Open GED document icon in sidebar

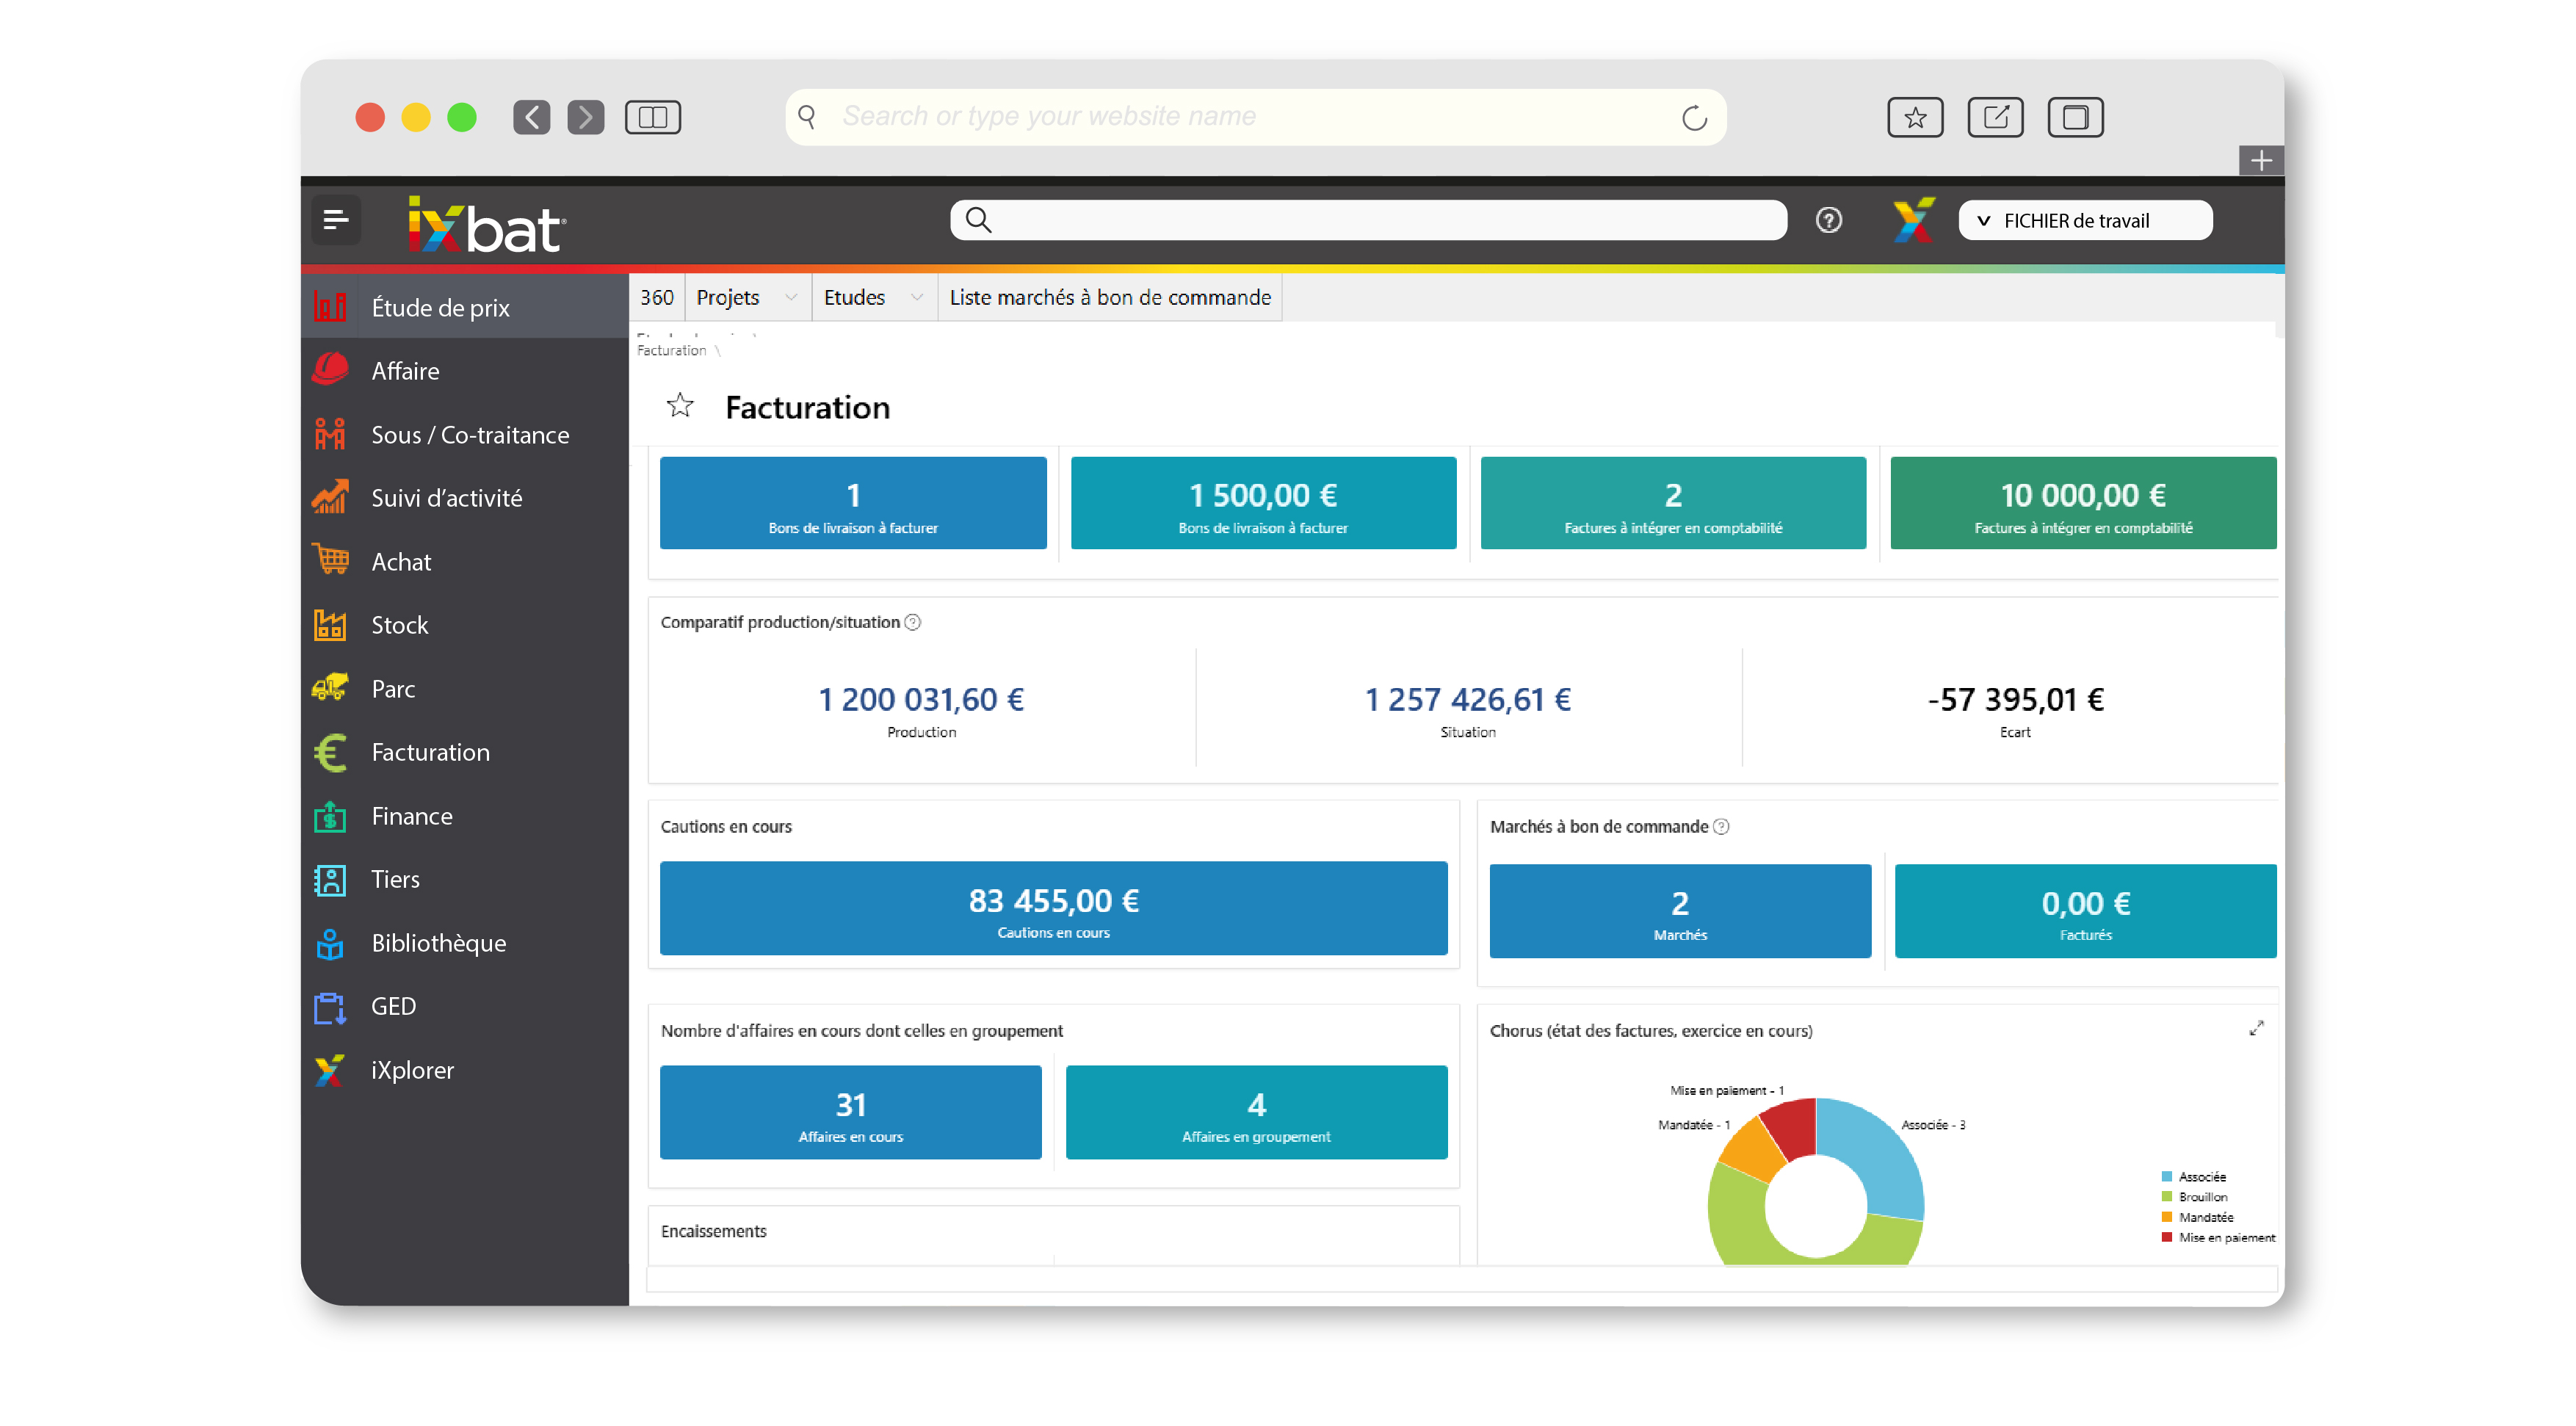(331, 1007)
